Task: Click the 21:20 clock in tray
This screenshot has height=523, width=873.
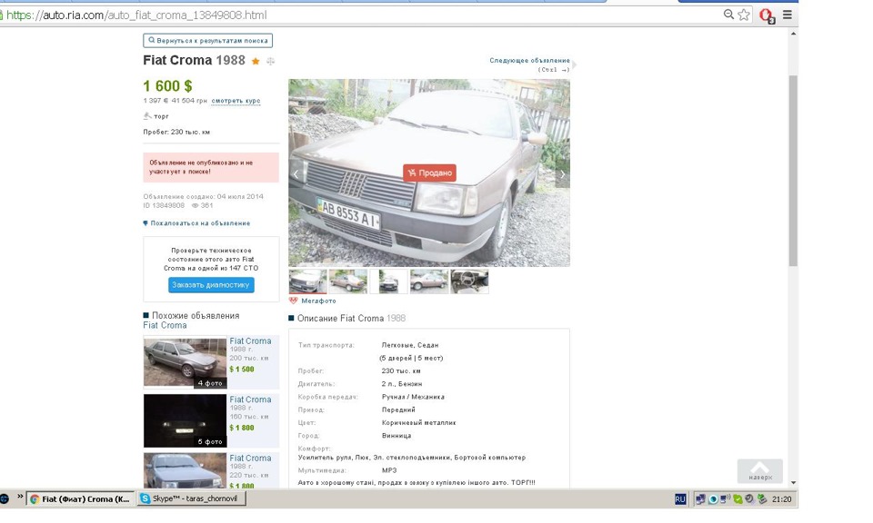Action: click(781, 499)
